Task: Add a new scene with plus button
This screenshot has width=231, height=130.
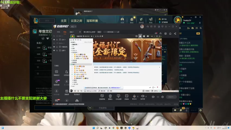Action: tap(80, 32)
